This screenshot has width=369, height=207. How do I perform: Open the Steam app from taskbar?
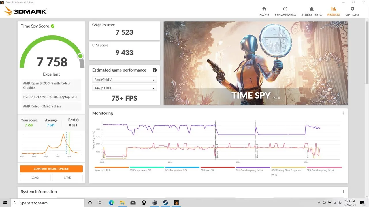click(x=165, y=203)
